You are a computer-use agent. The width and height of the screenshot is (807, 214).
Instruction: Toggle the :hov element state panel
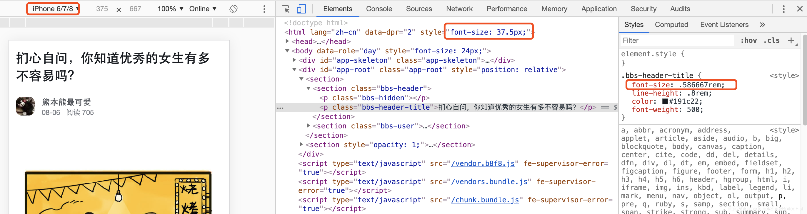click(748, 41)
